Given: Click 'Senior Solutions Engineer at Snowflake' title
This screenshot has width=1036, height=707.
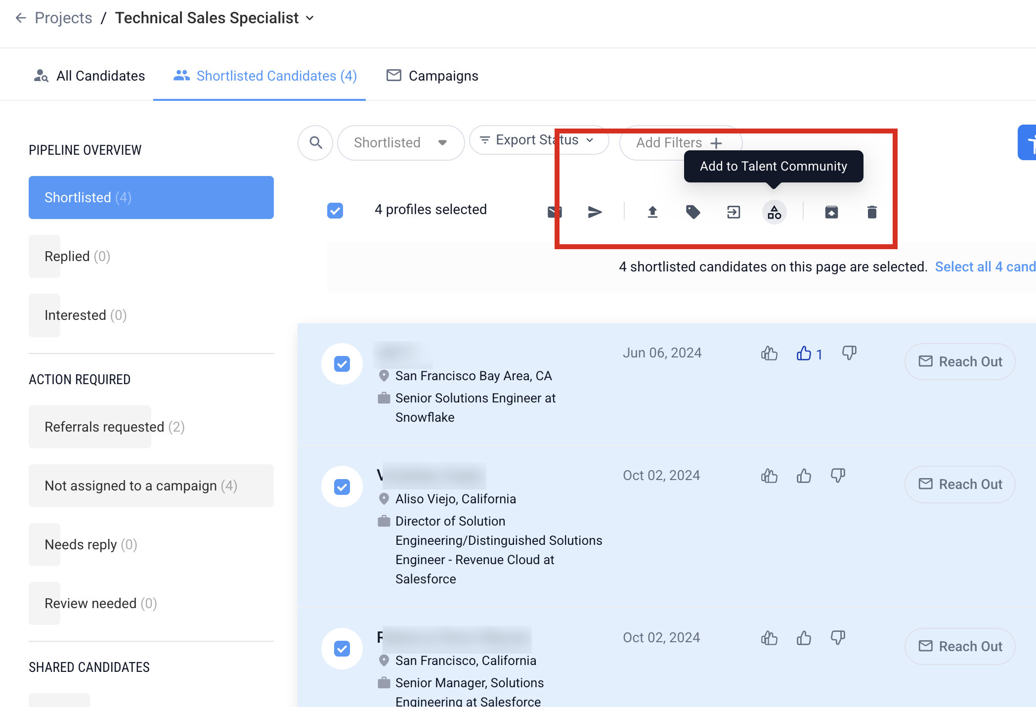Looking at the screenshot, I should point(475,407).
